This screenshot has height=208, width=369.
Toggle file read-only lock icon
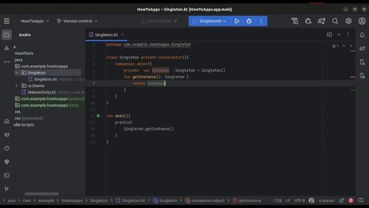pyautogui.click(x=341, y=200)
